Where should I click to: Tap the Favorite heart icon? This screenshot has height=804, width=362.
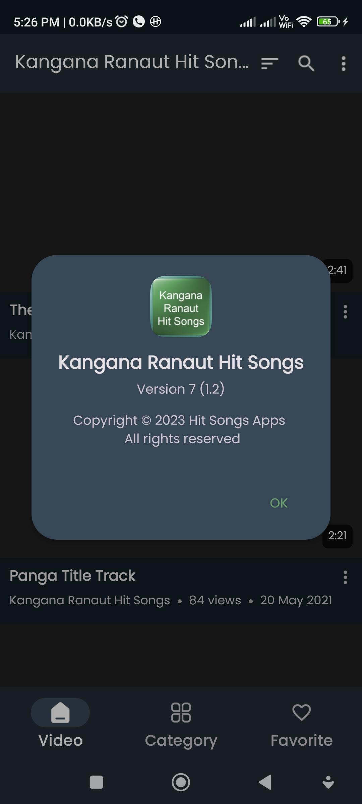pos(302,713)
